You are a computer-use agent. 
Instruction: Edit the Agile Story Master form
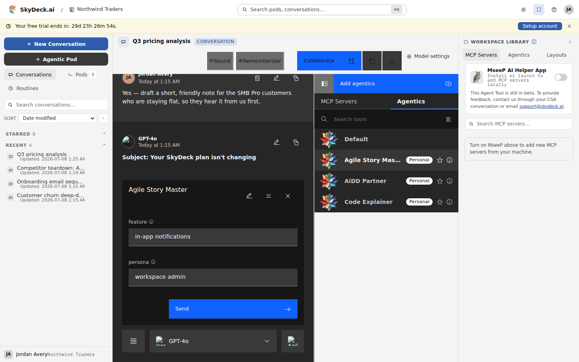249,196
